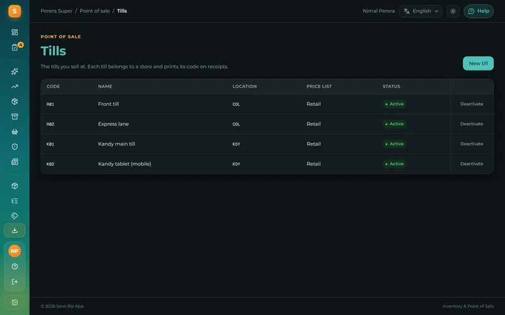Open the cube products icon in sidebar
Viewport: 505px width, 315px height.
click(x=15, y=186)
